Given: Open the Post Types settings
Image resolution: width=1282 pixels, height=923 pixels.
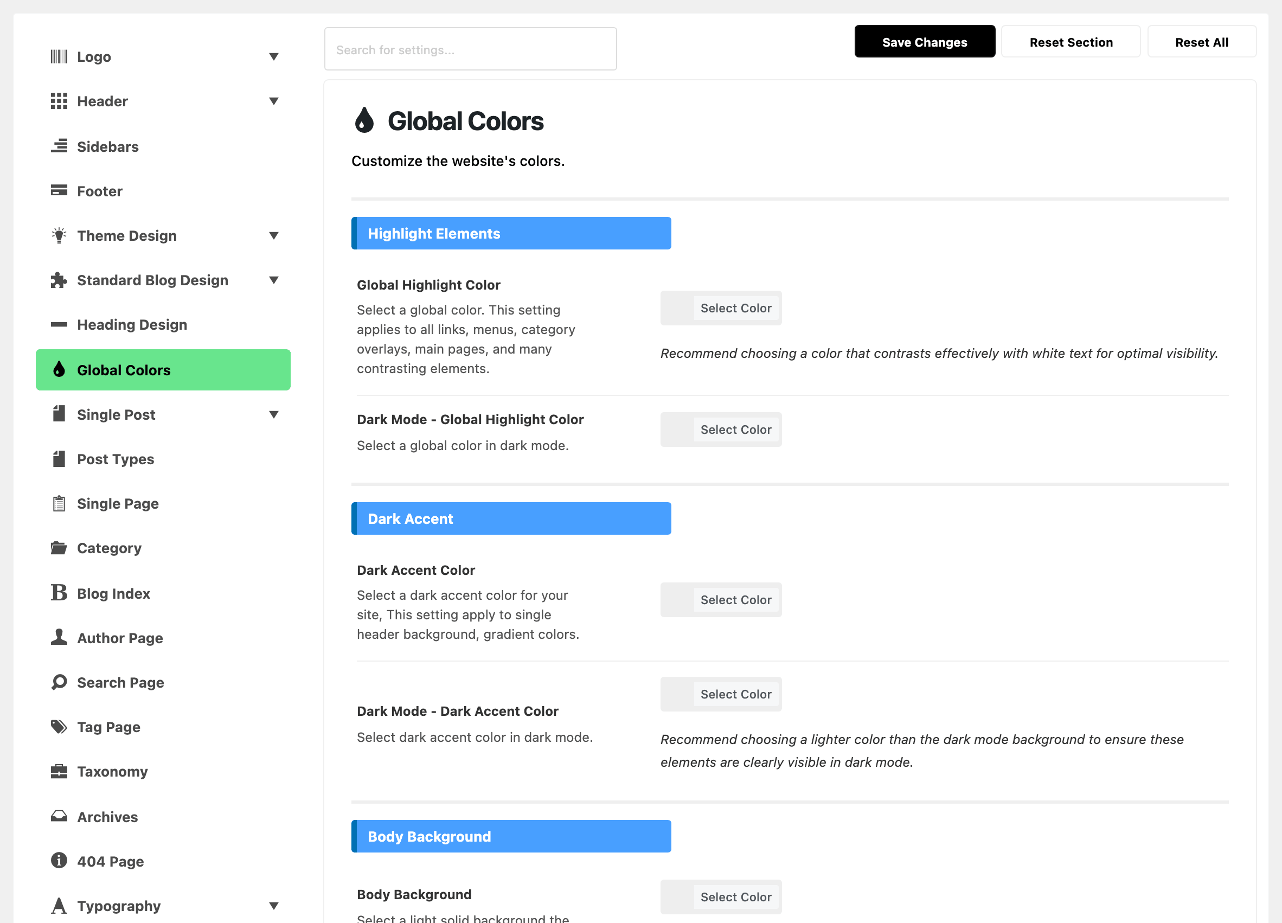Looking at the screenshot, I should 116,459.
